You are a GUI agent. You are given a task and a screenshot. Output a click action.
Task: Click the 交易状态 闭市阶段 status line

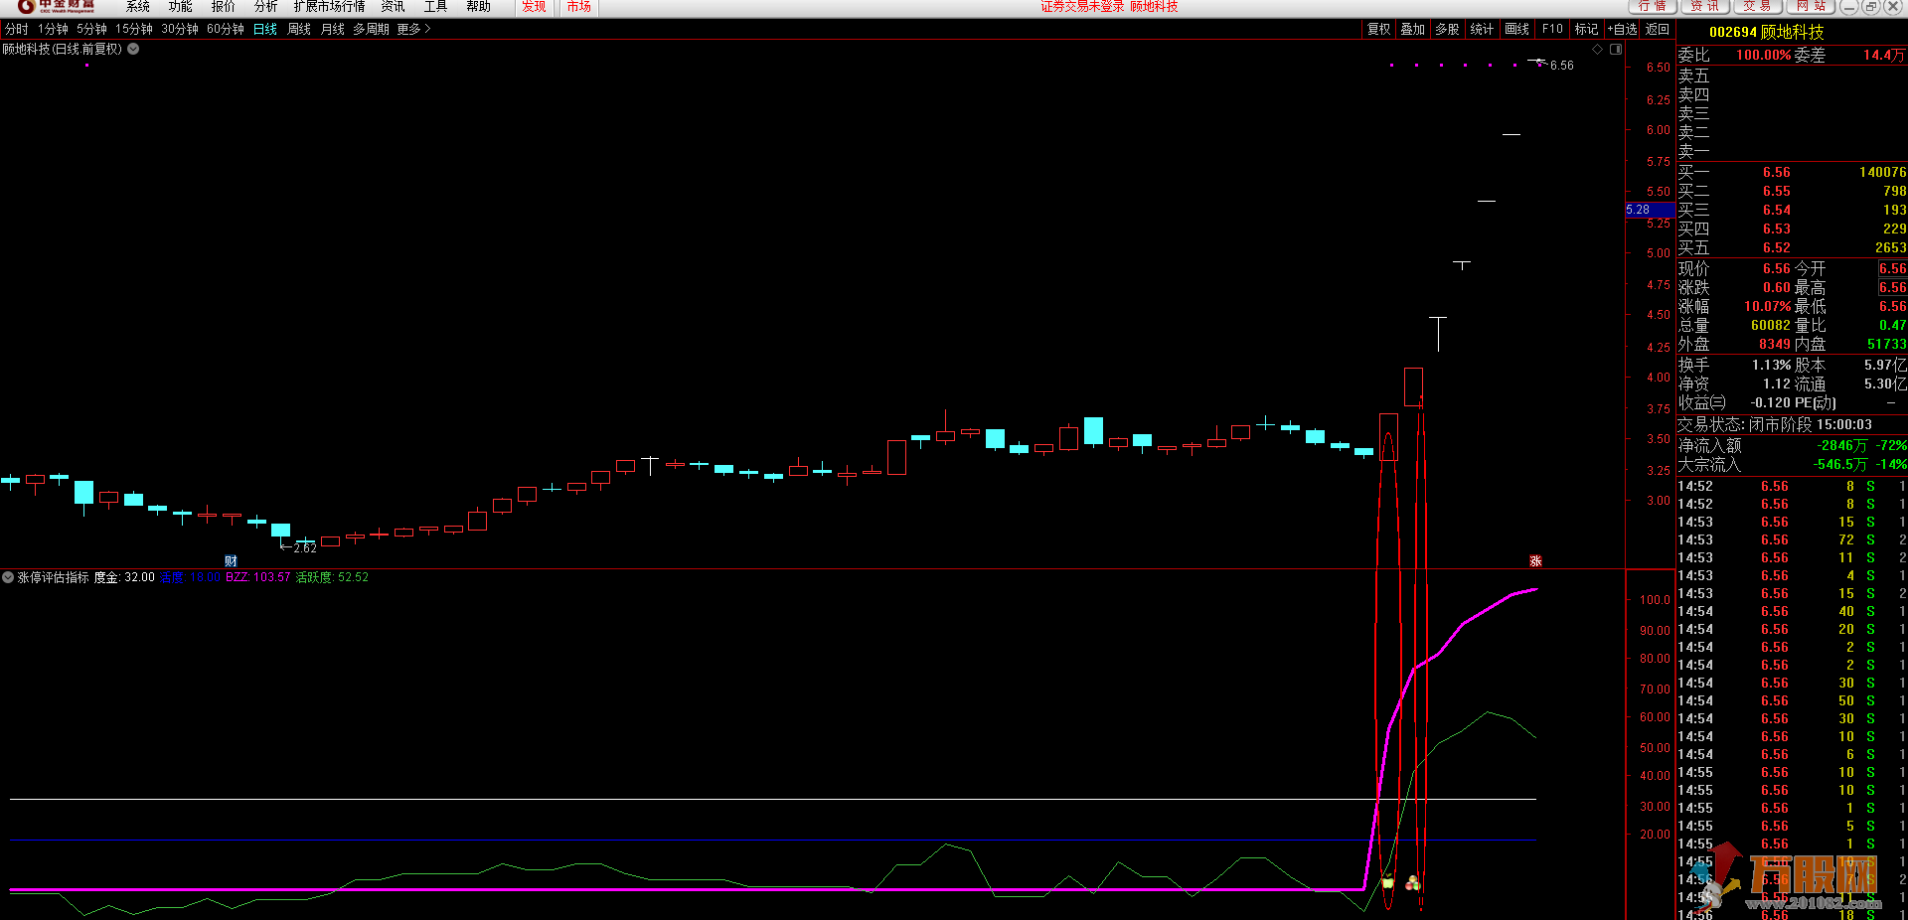coord(1775,425)
